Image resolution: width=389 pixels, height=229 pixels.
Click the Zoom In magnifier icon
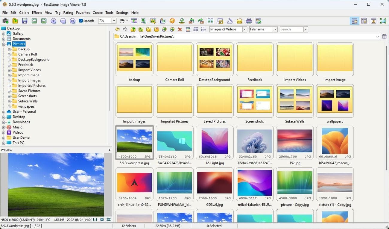54,21
